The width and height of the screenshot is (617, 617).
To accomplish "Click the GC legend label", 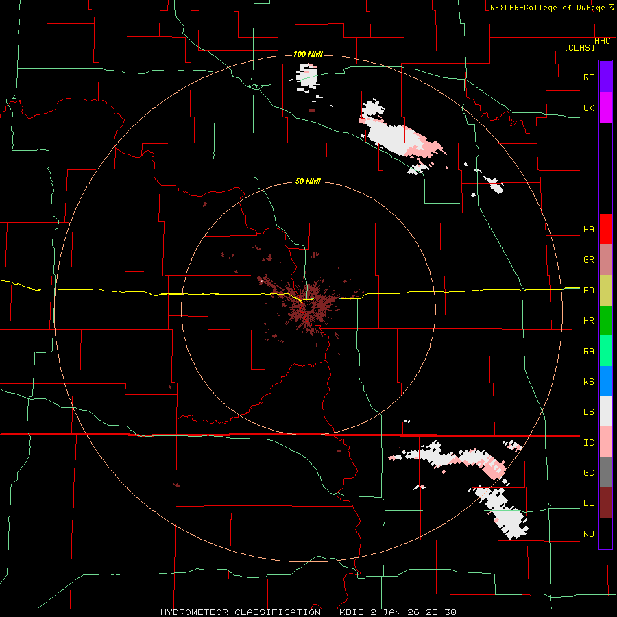I will click(x=588, y=473).
